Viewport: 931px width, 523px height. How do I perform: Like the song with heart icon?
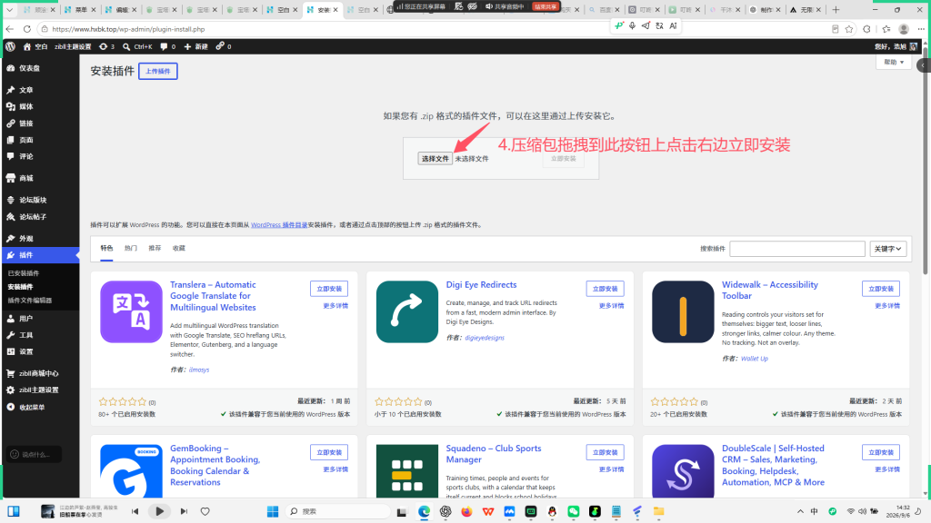(x=205, y=511)
